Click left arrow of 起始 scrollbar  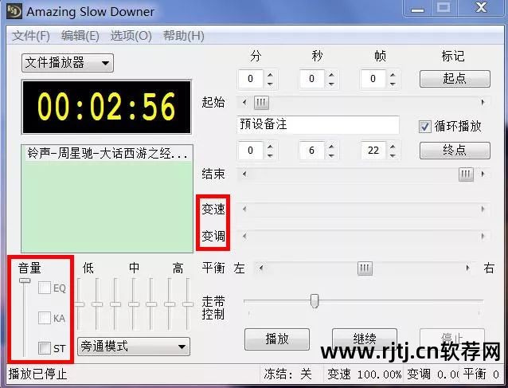[x=244, y=103]
